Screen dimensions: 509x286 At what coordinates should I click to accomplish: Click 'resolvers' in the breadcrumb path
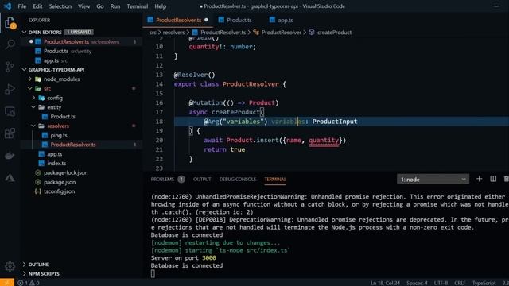point(173,33)
